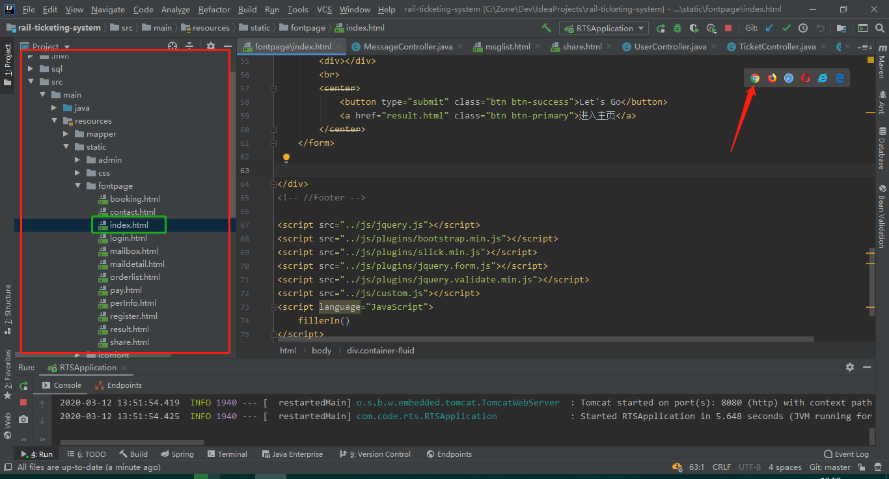
Task: Open the 6: TODO tool window
Action: click(87, 454)
